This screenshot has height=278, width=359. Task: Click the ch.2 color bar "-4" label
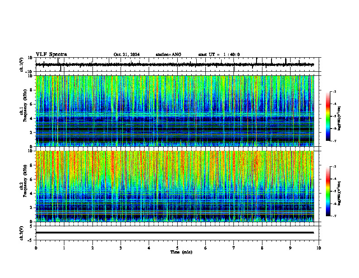335,179
